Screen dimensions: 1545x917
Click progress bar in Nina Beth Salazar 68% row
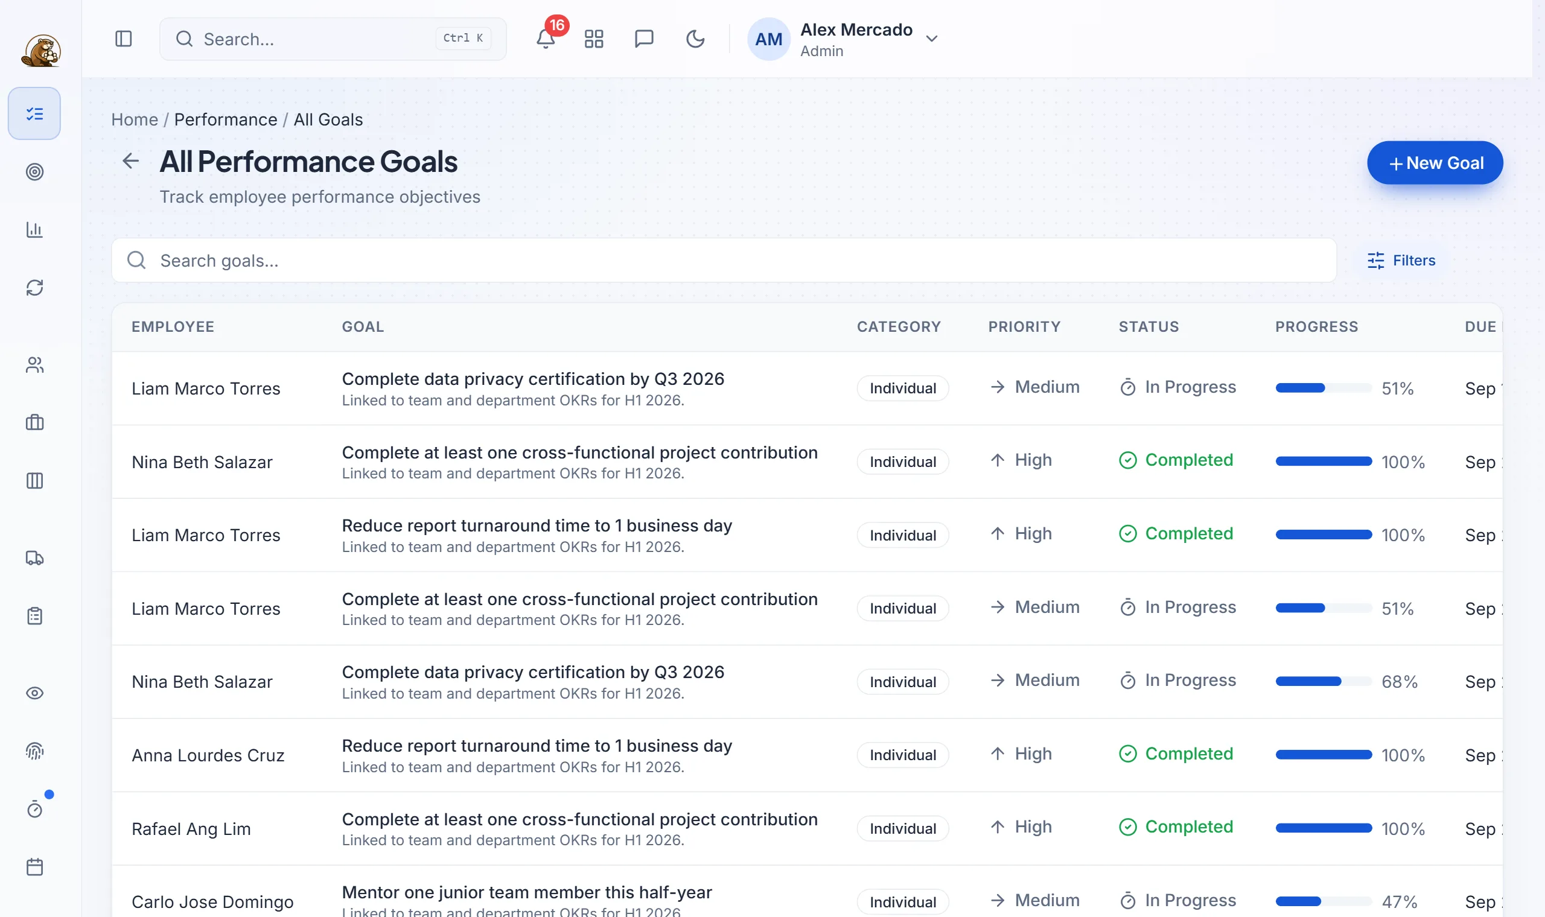click(1323, 681)
